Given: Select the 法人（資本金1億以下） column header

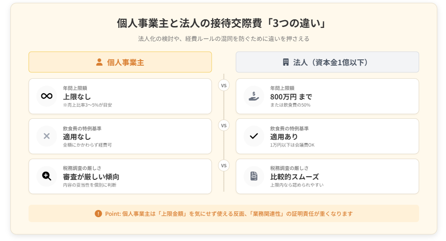Looking at the screenshot, I should [327, 62].
